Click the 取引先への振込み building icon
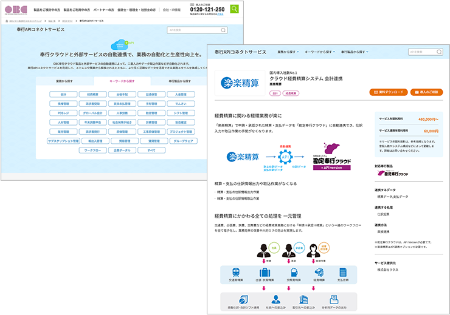This screenshot has width=450, height=315. [x=303, y=300]
